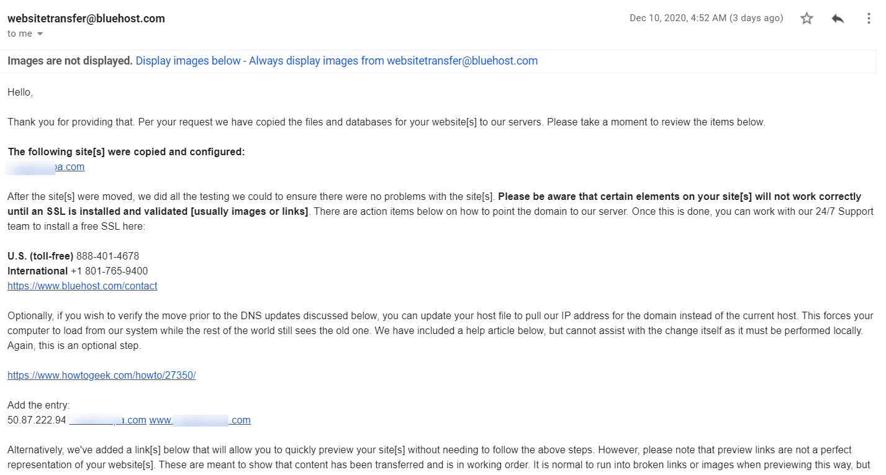Open the www-prefixed domain link
The image size is (886, 475).
tap(199, 420)
